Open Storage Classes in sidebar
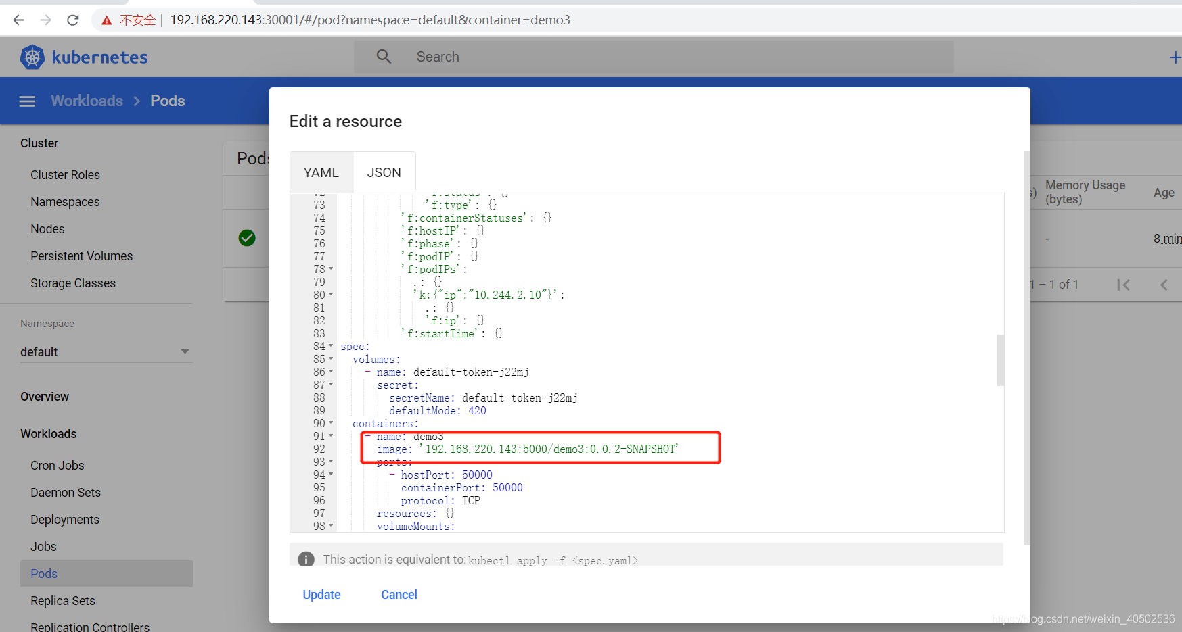 click(x=73, y=283)
